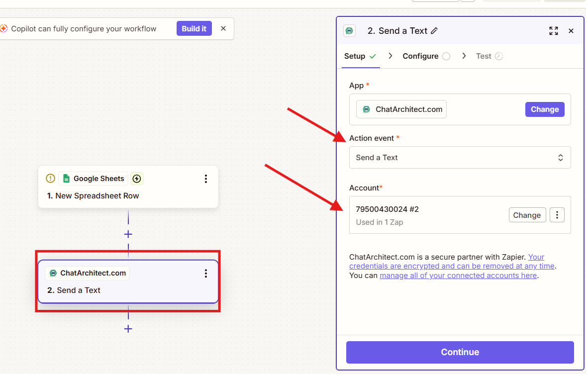Dismiss the Copilot banner

(223, 29)
